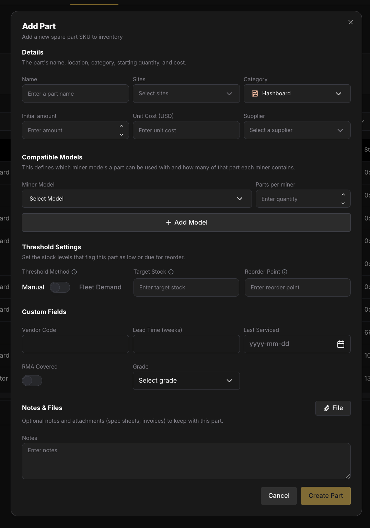Decrease the Initial amount value
The image size is (370, 528).
122,135
